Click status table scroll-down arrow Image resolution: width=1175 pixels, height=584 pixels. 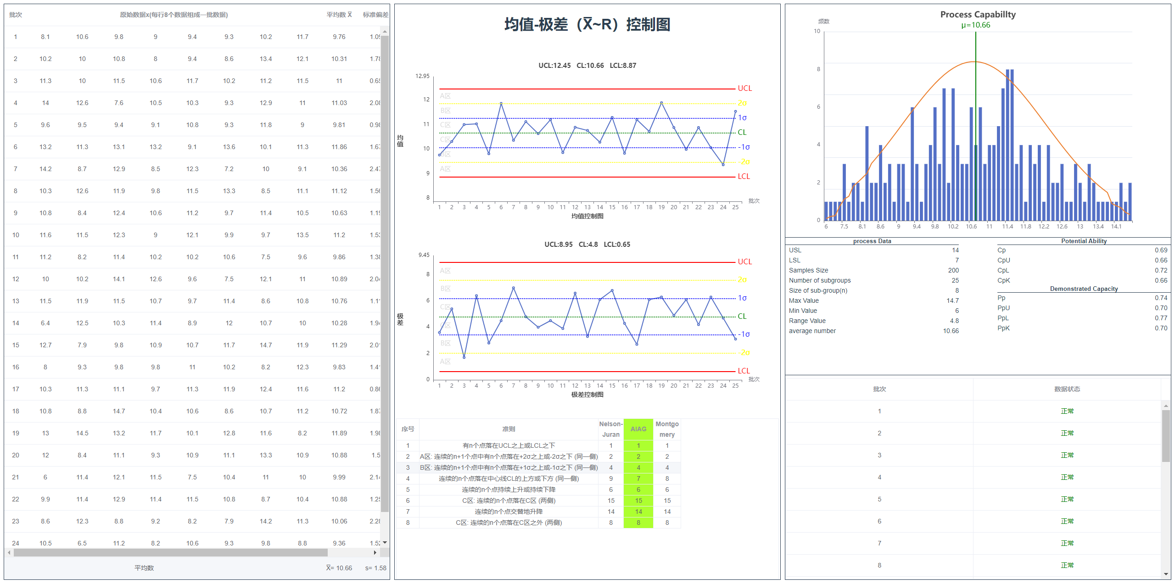(1166, 574)
